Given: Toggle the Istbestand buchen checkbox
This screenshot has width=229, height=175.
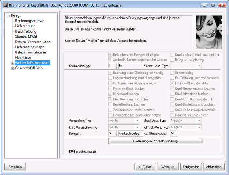Looking at the screenshot, I should (110, 94).
